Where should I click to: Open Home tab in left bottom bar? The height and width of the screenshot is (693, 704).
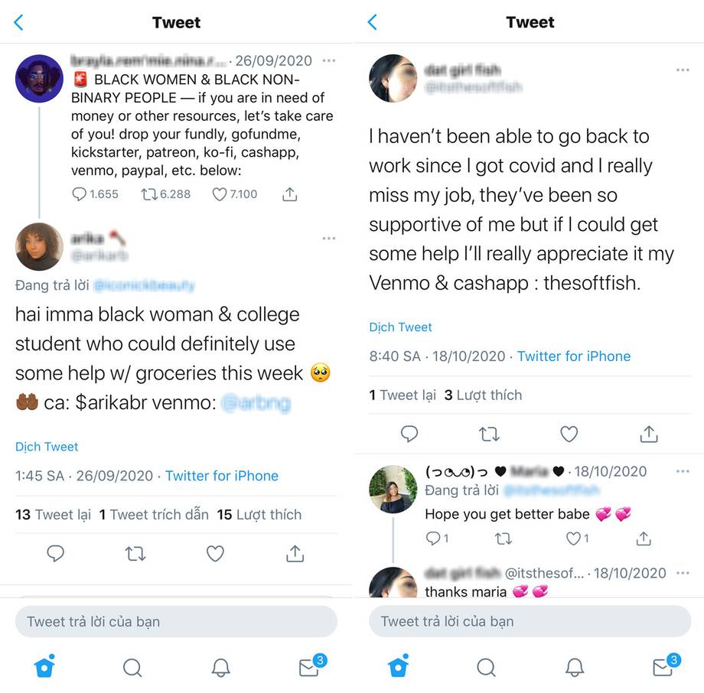44,667
